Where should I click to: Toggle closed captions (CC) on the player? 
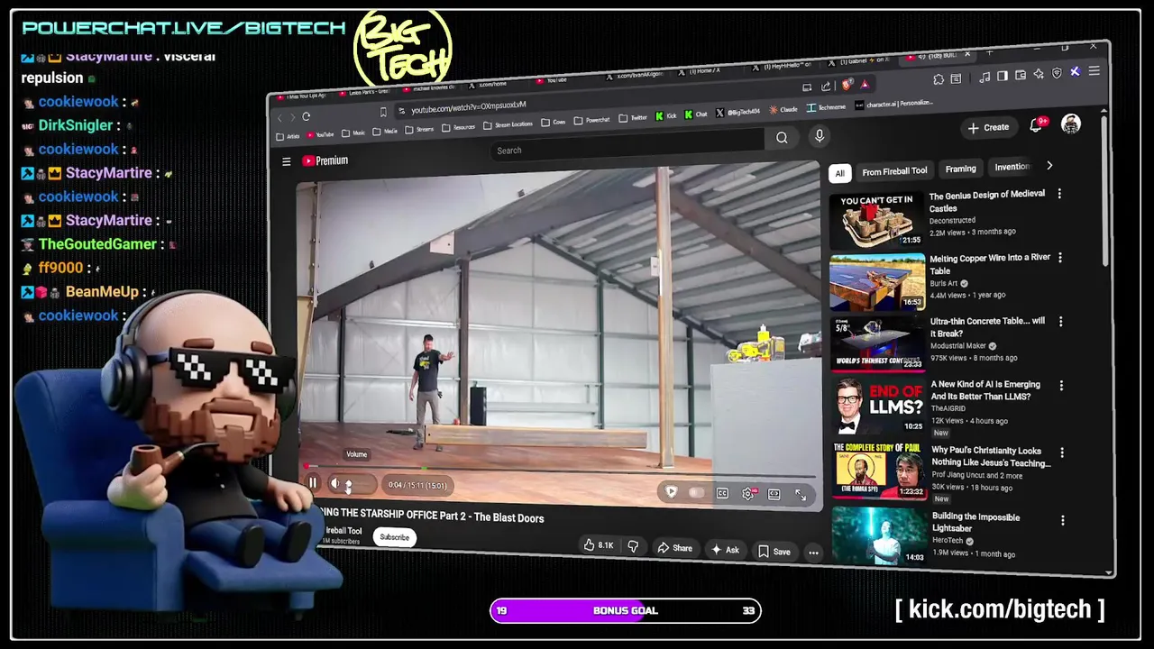pyautogui.click(x=722, y=493)
